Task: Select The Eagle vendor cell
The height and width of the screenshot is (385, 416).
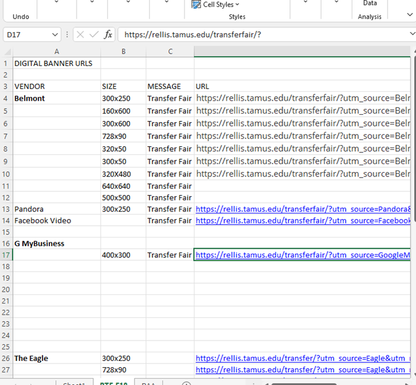Action: (x=57, y=358)
